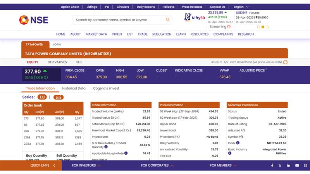Select the EQUITY tab
Screen dimensions: 310x174
coord(33,62)
